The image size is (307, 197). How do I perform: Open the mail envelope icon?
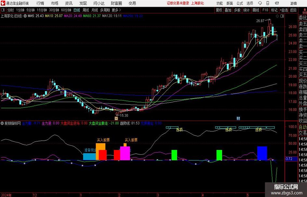coord(277,3)
